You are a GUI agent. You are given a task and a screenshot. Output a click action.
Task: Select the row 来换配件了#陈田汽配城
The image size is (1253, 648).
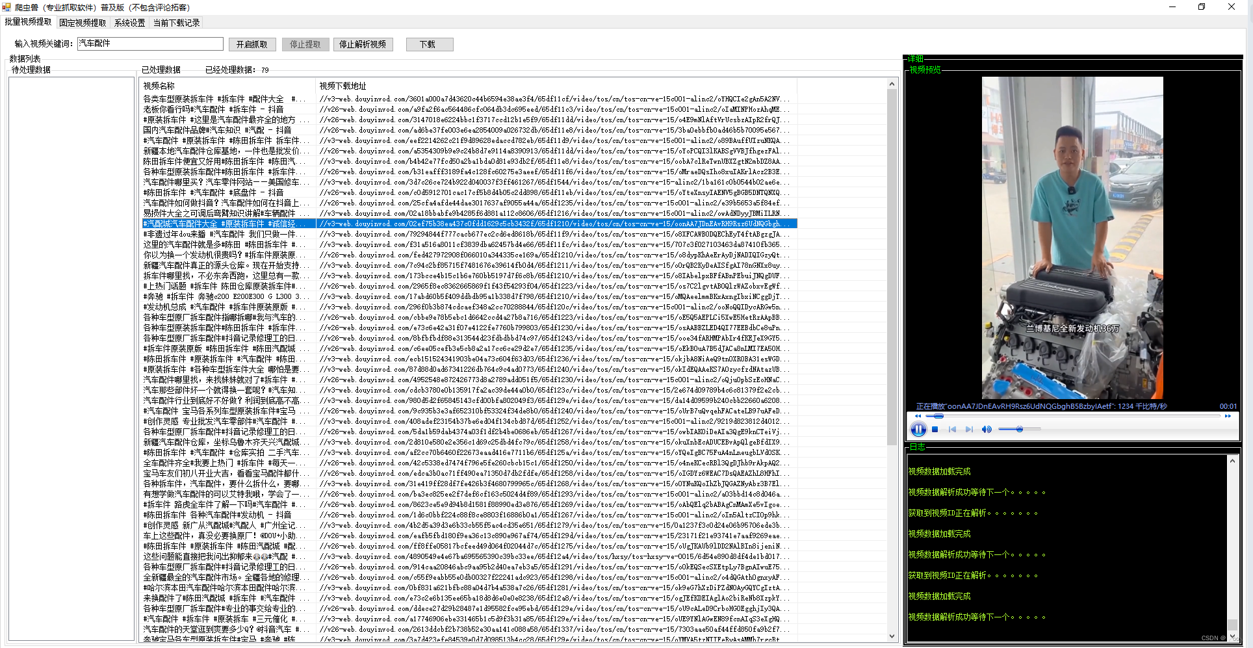(469, 598)
